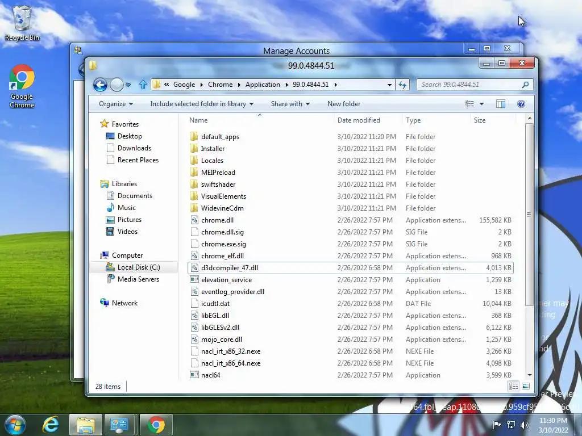This screenshot has height=436, width=582.
Task: Click the search magnifier icon
Action: (x=525, y=85)
